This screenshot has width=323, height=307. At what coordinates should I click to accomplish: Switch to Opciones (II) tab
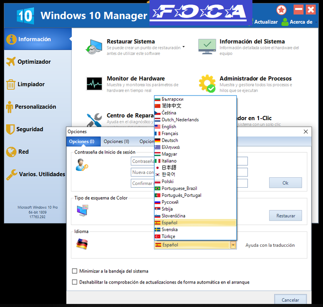pos(116,142)
